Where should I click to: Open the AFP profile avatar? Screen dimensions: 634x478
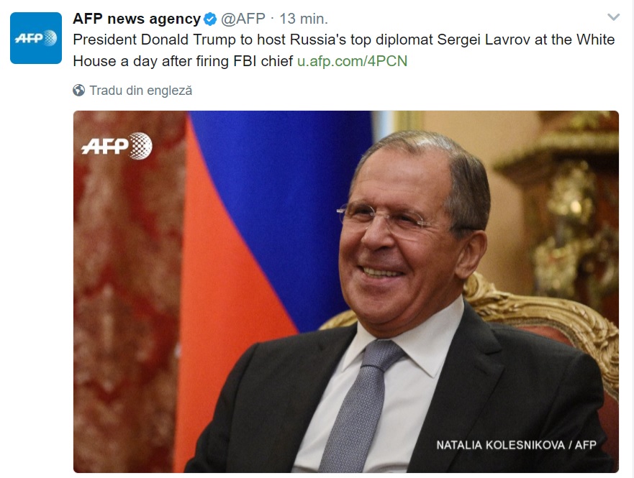(36, 38)
